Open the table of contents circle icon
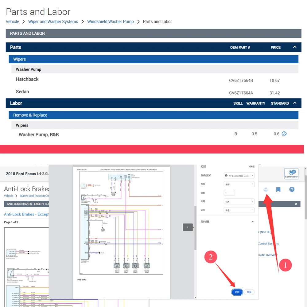307x307 pixels. [292, 189]
